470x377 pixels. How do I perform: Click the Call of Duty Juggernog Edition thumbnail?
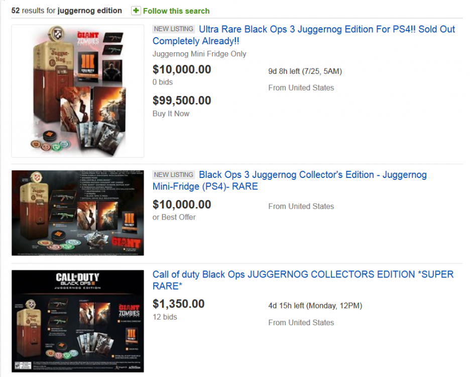tap(78, 321)
